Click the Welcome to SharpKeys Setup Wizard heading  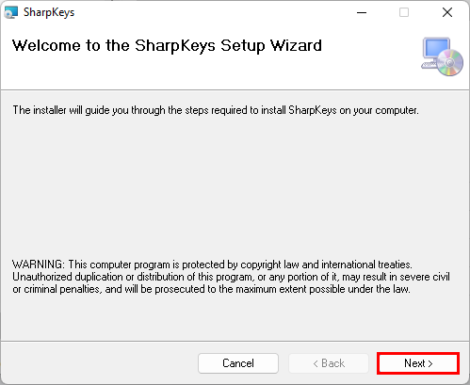click(x=167, y=46)
